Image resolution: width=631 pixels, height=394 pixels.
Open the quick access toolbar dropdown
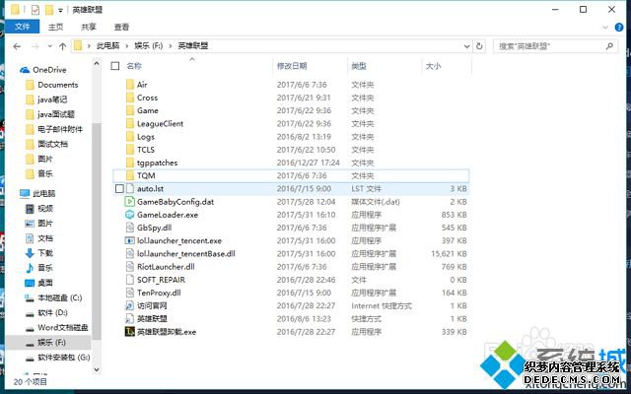[x=60, y=10]
